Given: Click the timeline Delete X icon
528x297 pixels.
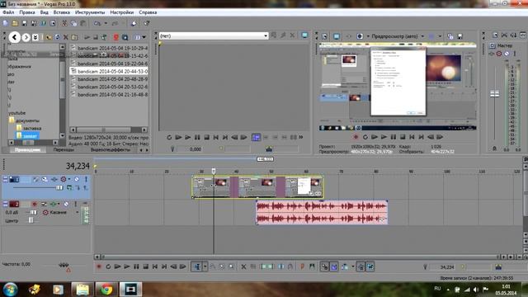Looking at the screenshot, I should tap(243, 266).
